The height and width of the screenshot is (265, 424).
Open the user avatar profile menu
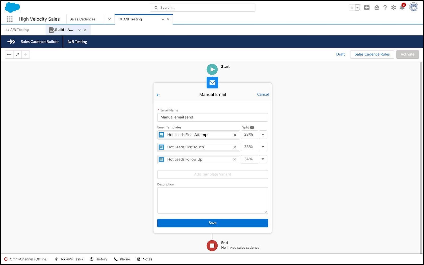[413, 7]
